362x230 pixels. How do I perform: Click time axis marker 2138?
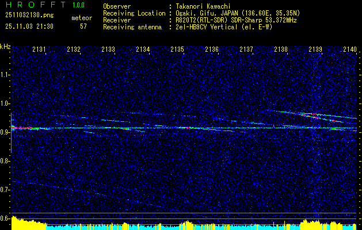281,49
